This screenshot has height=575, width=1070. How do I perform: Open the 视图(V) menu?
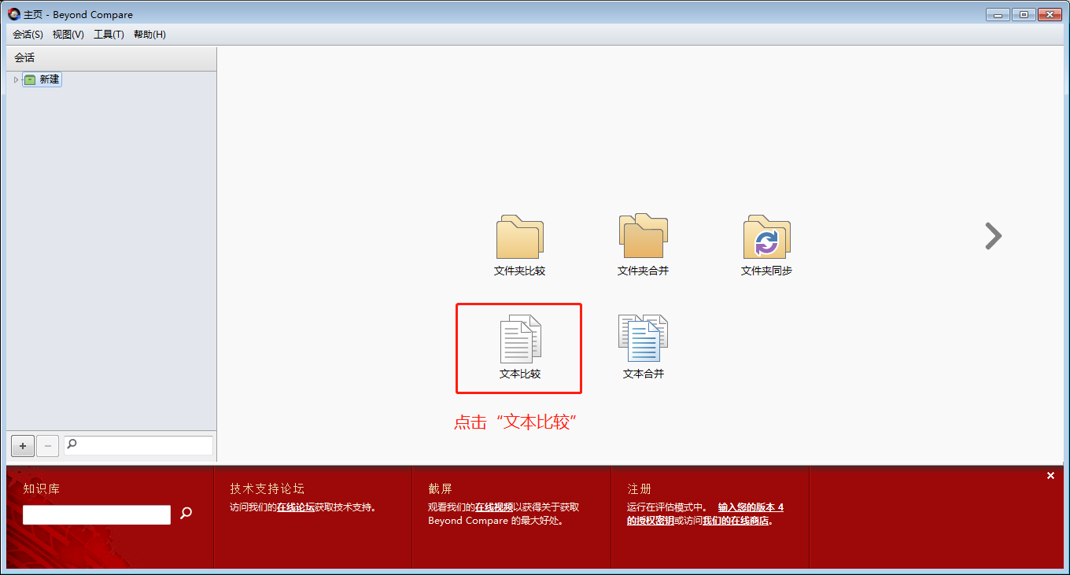point(68,35)
